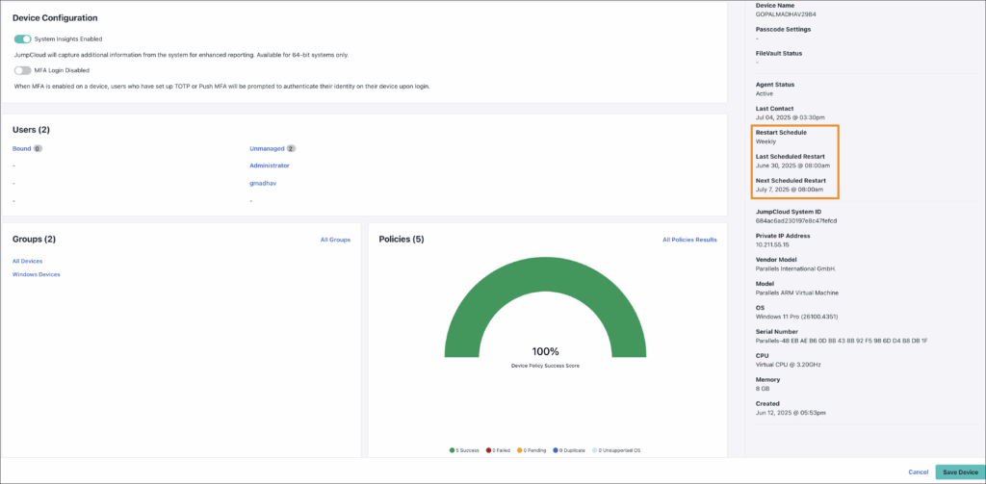Enable the MFA Login toggle
This screenshot has width=986, height=484.
click(x=22, y=70)
